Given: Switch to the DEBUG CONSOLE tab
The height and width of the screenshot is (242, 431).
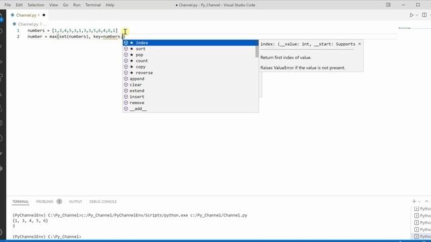Looking at the screenshot, I should (x=103, y=202).
